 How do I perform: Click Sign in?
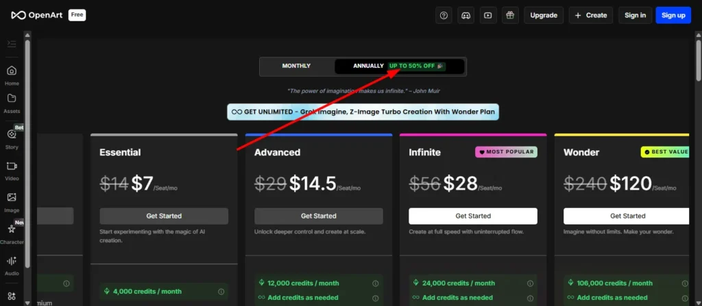click(636, 15)
